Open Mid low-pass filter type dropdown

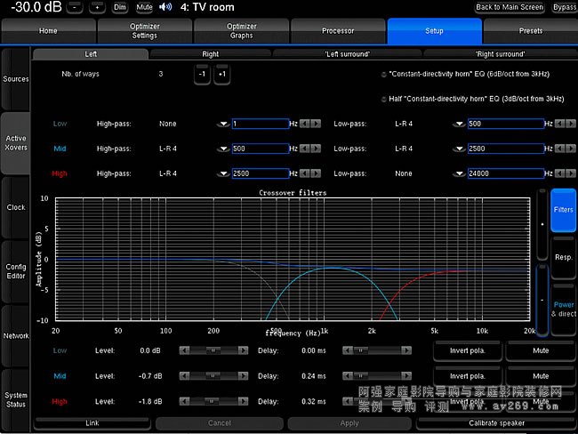tap(459, 149)
